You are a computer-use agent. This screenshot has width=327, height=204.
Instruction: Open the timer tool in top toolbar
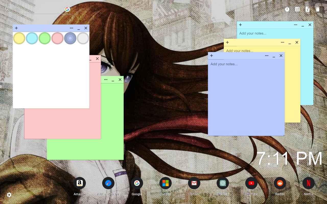[287, 9]
